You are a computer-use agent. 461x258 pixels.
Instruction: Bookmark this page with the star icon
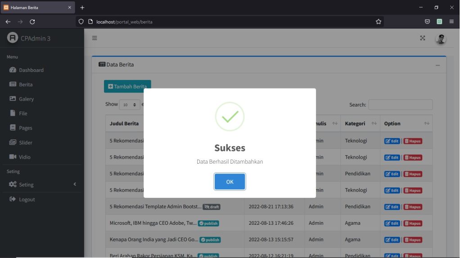click(x=378, y=22)
